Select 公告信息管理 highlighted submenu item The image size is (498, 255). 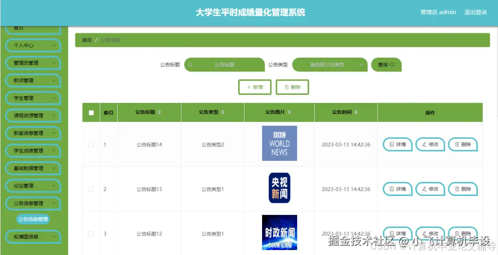pyautogui.click(x=33, y=219)
